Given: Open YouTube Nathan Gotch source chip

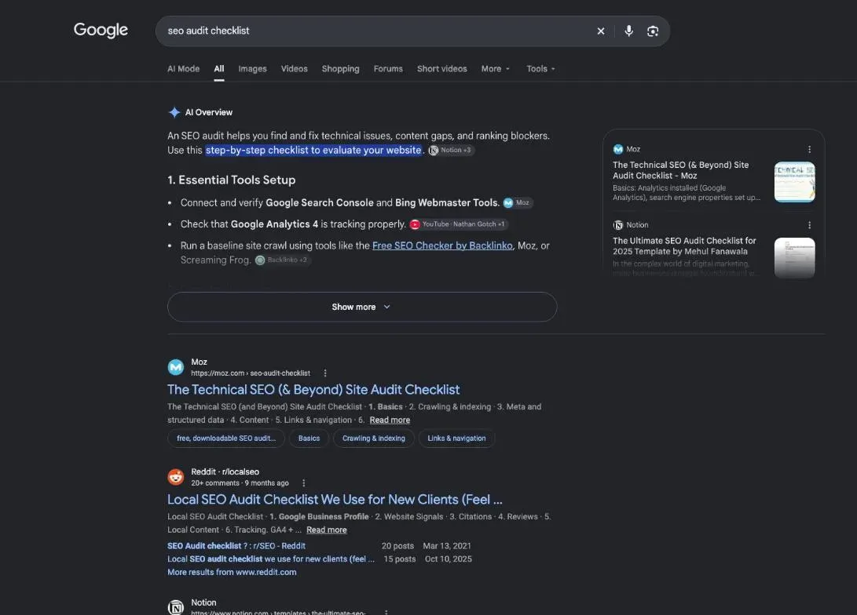Looking at the screenshot, I should click(x=458, y=224).
